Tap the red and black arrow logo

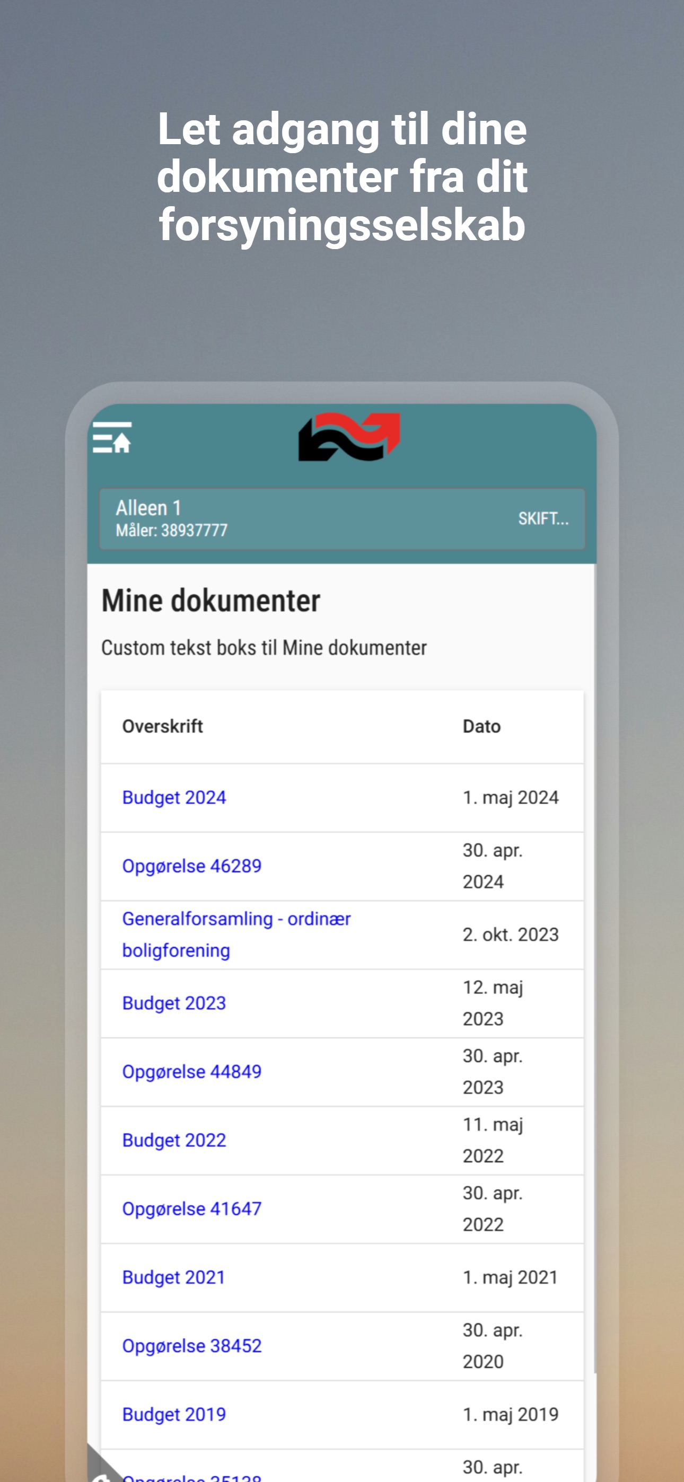[x=349, y=437]
